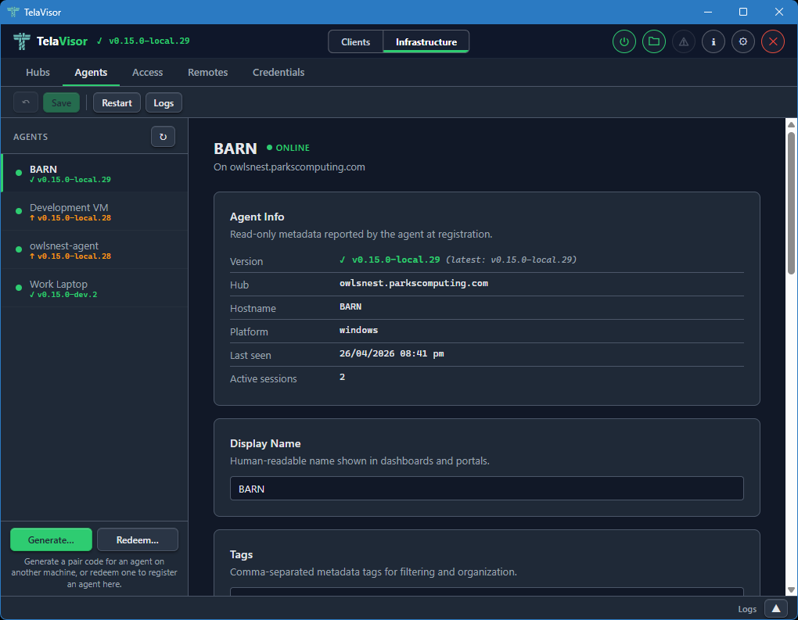This screenshot has height=620, width=798.
Task: Click the ONLINE status label
Action: coord(293,148)
